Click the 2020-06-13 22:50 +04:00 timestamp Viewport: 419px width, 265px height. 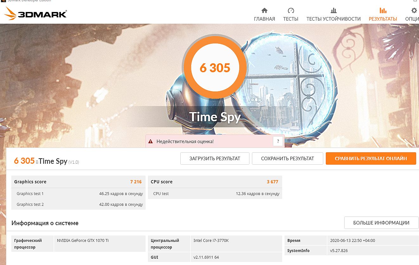pos(352,240)
